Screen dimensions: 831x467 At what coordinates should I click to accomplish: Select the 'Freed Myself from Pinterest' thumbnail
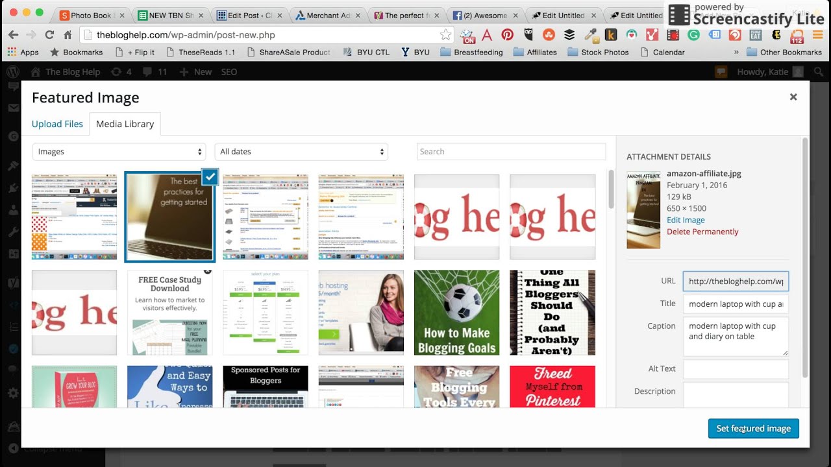[x=552, y=387]
